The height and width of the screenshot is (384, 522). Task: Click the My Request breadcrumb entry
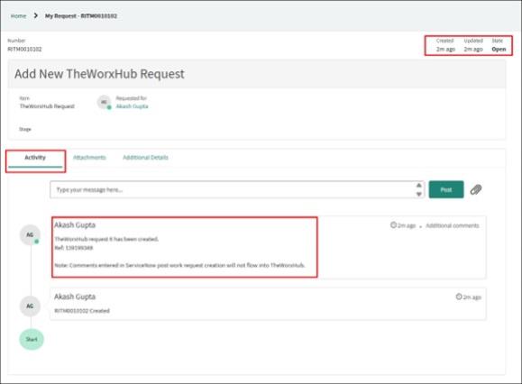tap(81, 16)
